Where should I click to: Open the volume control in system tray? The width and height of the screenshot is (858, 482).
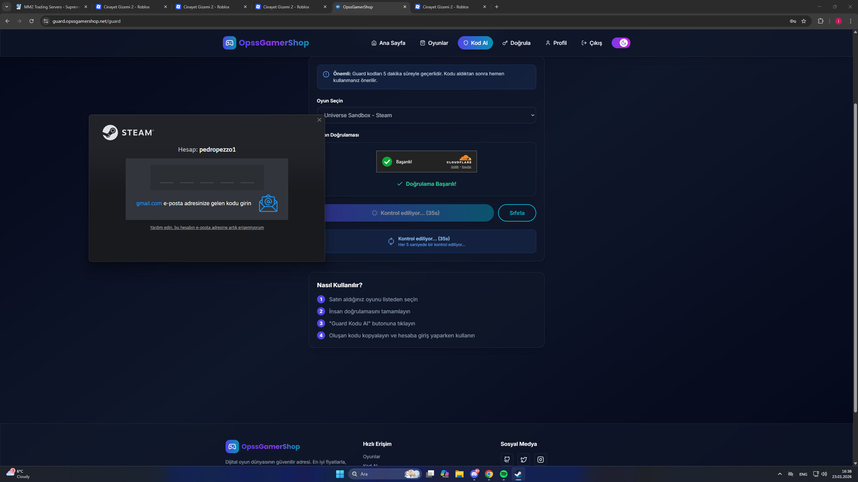[824, 474]
